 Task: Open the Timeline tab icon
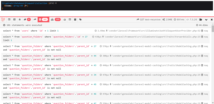15,19
